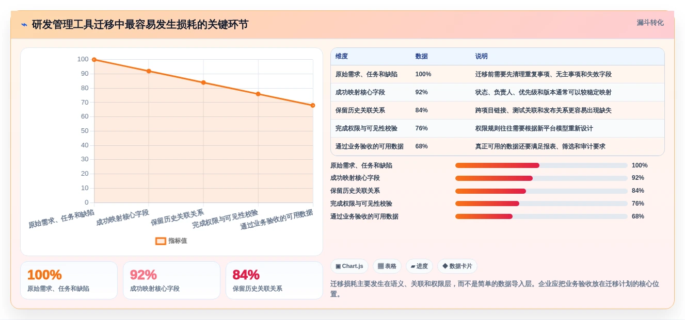Image resolution: width=685 pixels, height=320 pixels.
Task: Click the 成功映射核心字段 progress bar
Action: [541, 178]
